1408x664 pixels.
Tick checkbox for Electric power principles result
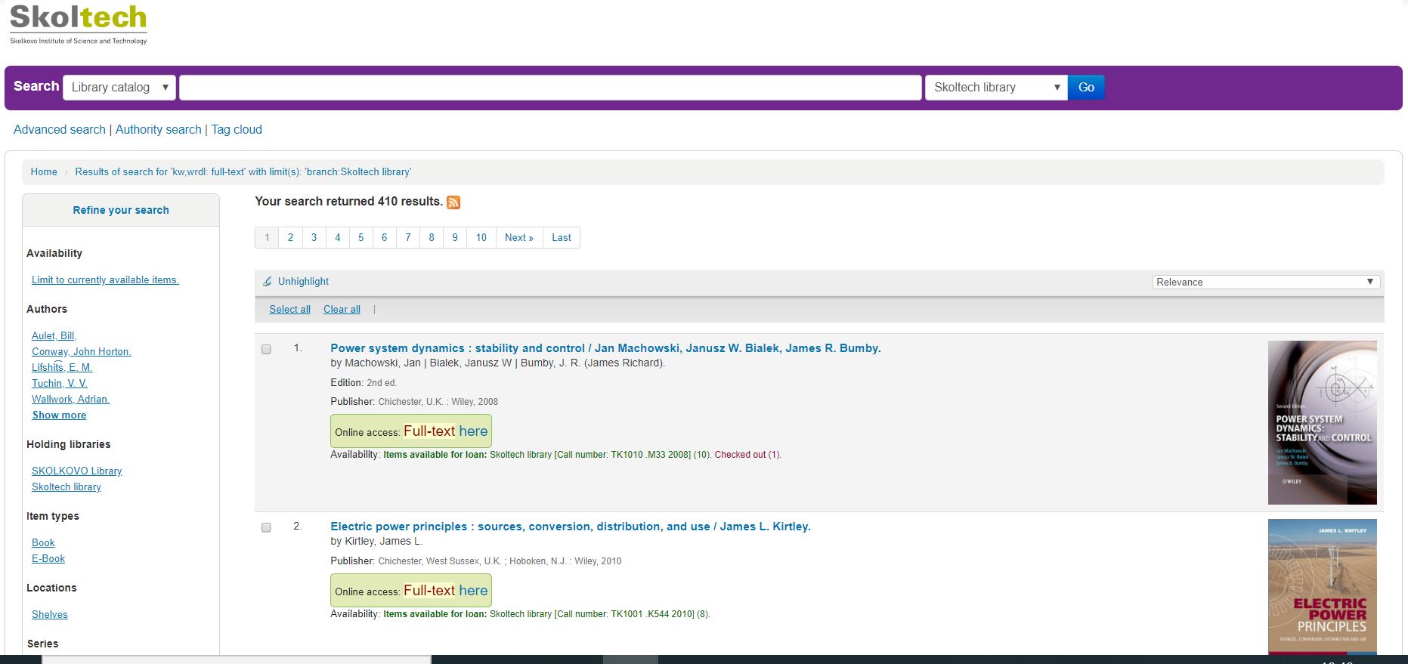tap(266, 527)
